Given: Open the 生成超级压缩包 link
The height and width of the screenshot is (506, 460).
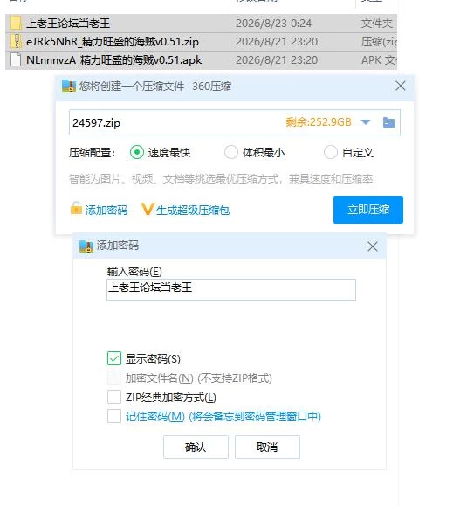Looking at the screenshot, I should [193, 211].
